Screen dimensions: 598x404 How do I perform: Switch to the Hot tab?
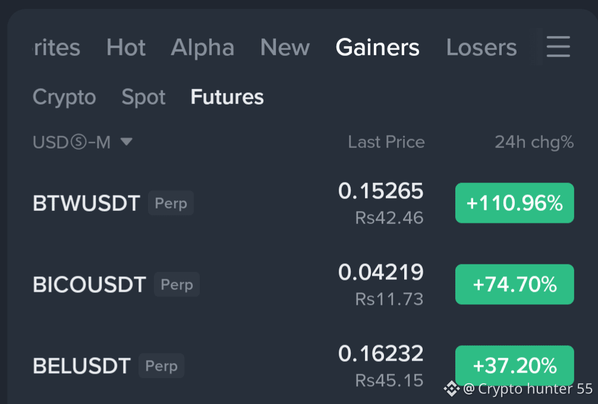[x=126, y=48]
